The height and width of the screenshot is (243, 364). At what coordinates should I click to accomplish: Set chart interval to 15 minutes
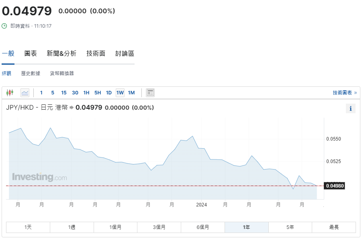click(x=64, y=93)
